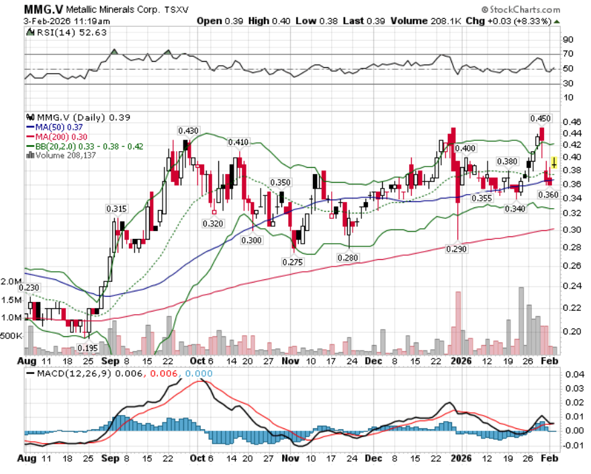Click the 0.340 price callout
The width and height of the screenshot is (591, 474).
pyautogui.click(x=515, y=209)
